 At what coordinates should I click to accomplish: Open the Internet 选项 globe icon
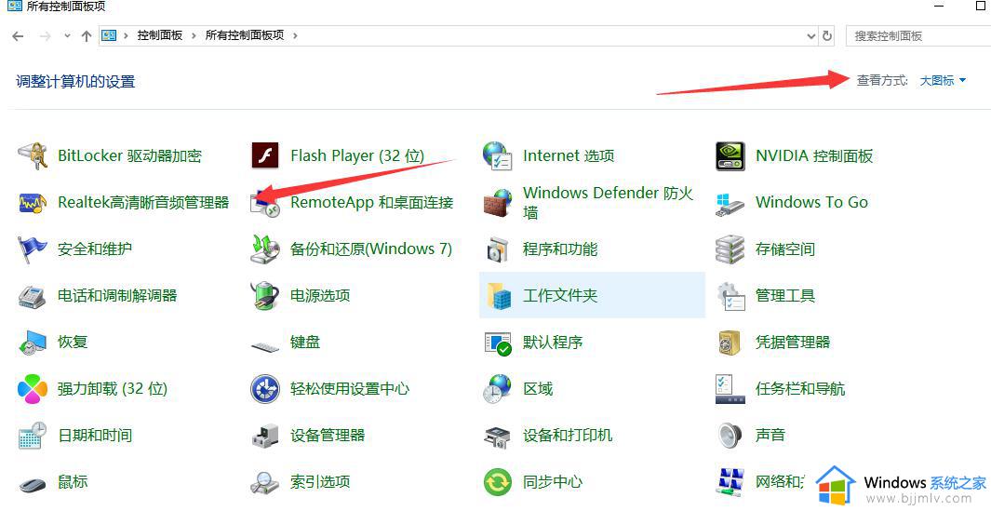(x=498, y=155)
